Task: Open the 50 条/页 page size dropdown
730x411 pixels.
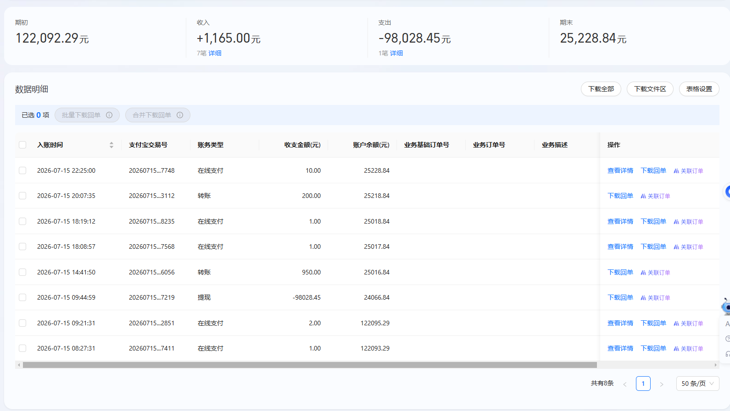Action: pos(697,384)
